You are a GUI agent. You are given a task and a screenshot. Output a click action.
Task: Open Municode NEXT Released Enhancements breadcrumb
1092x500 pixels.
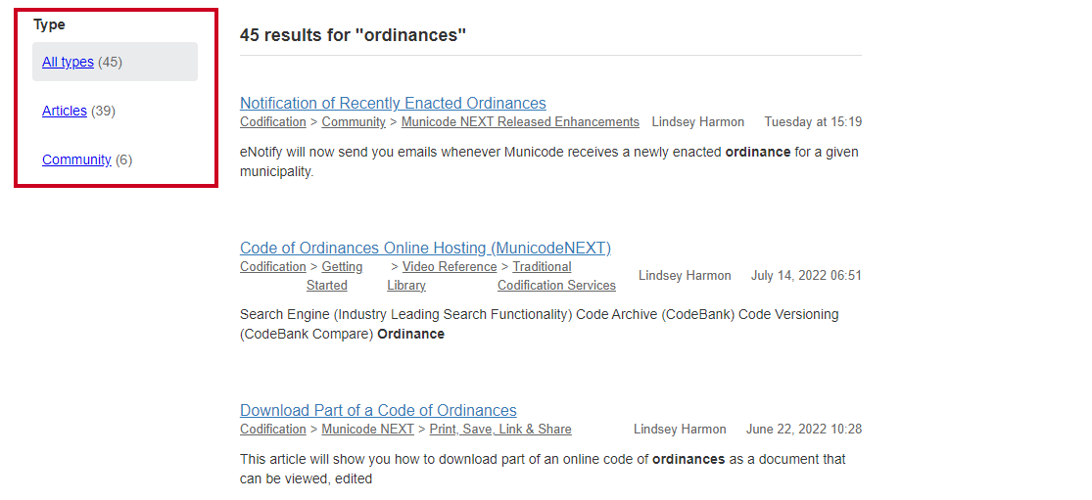tap(520, 121)
